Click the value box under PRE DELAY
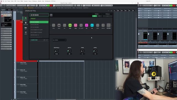 (56, 54)
